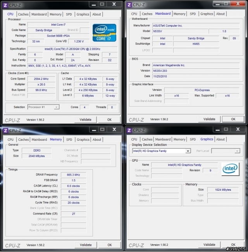Click Validate in the CPU window

(86, 119)
